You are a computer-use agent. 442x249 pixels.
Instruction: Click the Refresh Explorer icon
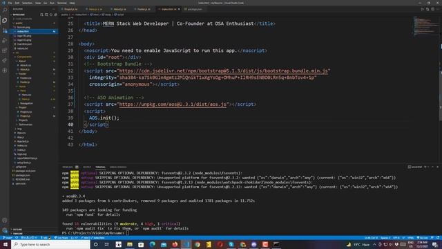(50, 15)
